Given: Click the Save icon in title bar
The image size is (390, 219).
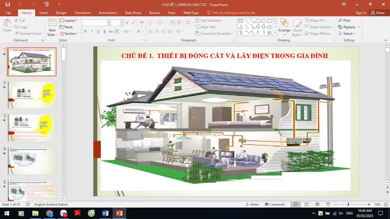Looking at the screenshot, I should coord(8,4).
